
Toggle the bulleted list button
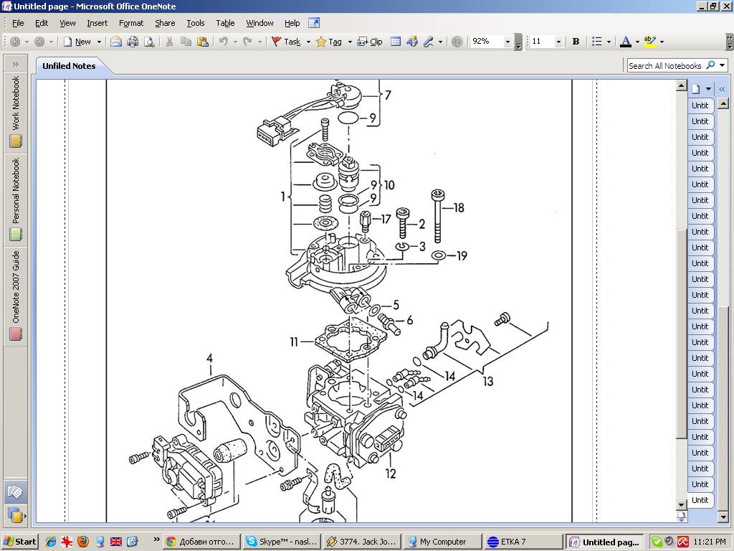coord(596,42)
